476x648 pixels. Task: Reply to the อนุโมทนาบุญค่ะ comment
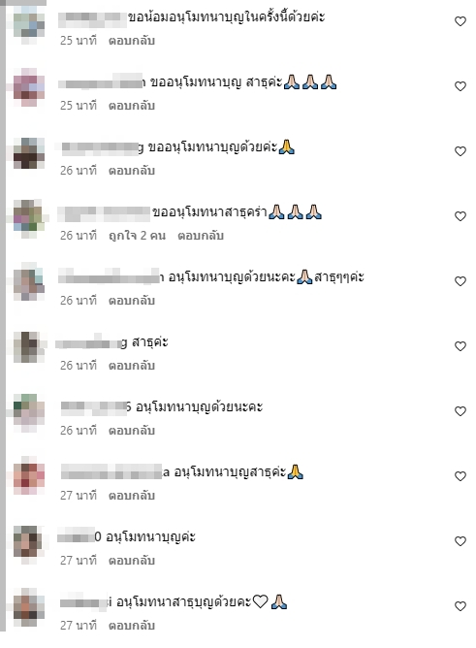pos(131,561)
